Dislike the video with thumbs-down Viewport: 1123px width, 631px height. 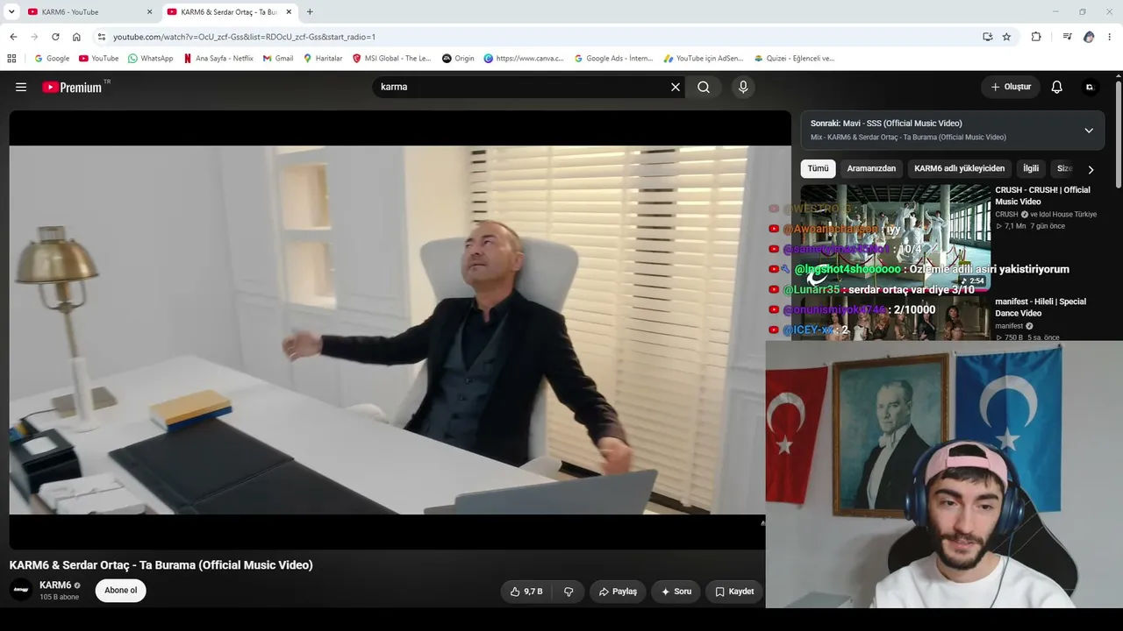(569, 592)
